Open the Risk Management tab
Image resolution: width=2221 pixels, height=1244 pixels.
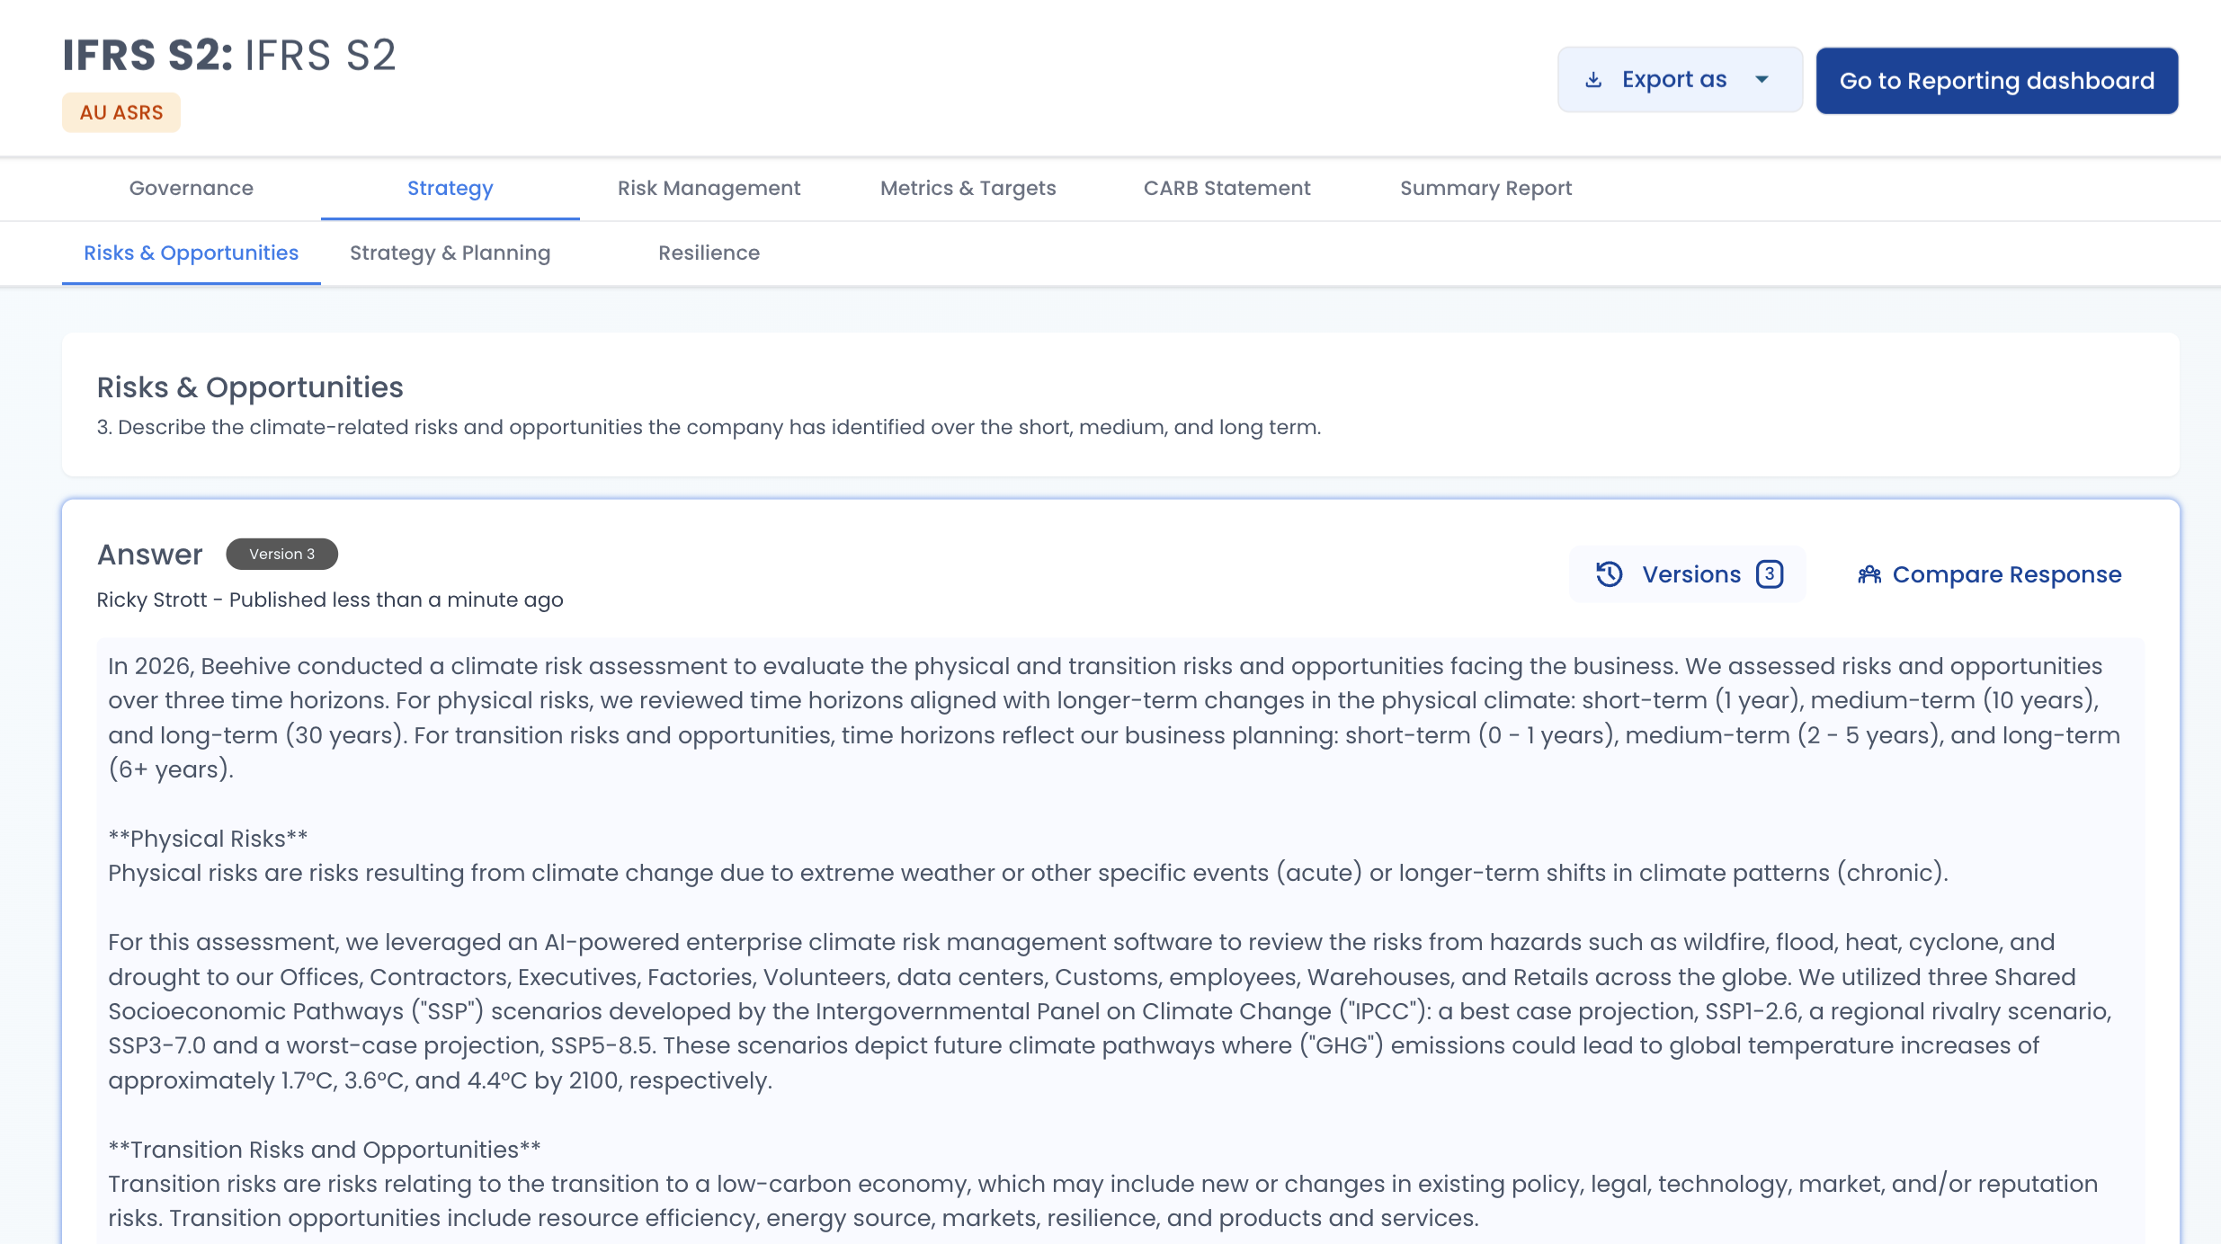(x=709, y=188)
